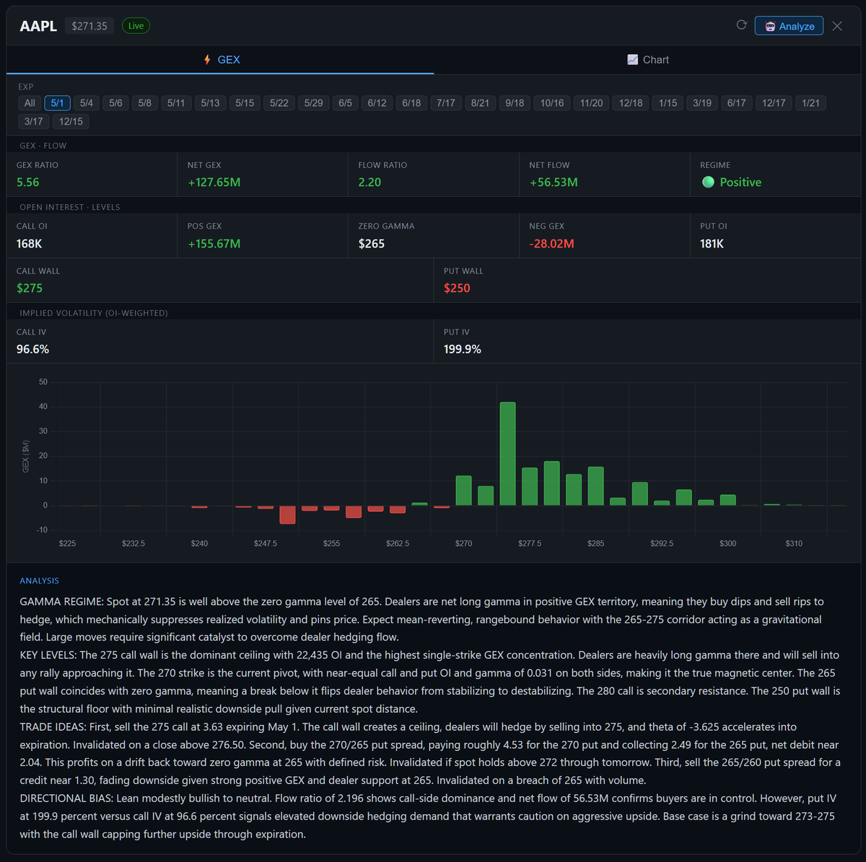Click the Call OI value 168K
Image resolution: width=866 pixels, height=862 pixels.
click(x=30, y=244)
